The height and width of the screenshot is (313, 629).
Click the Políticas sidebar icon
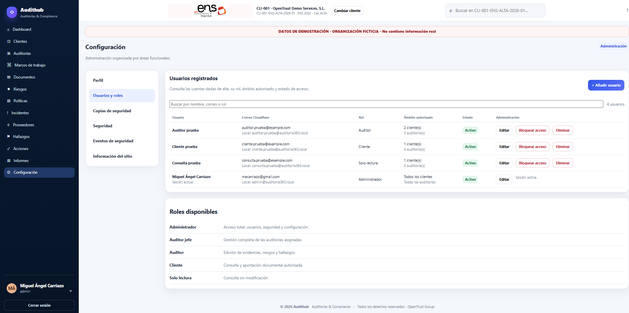pyautogui.click(x=9, y=101)
